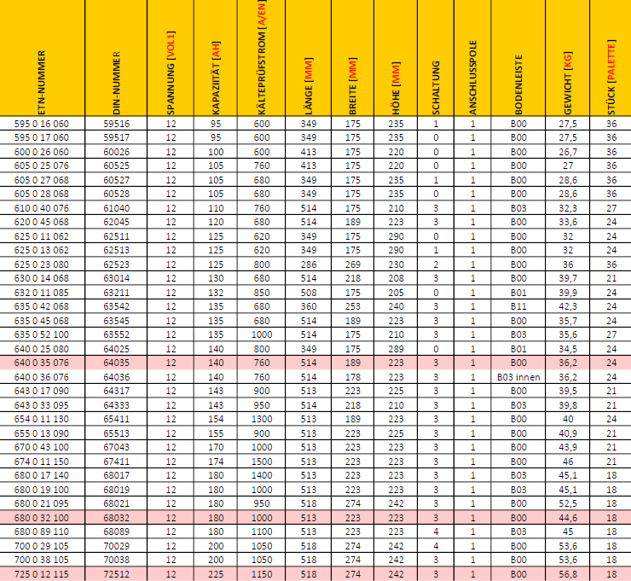Select the GEWICHT [KG] header cell
Image resolution: width=631 pixels, height=581 pixels.
pyautogui.click(x=568, y=58)
